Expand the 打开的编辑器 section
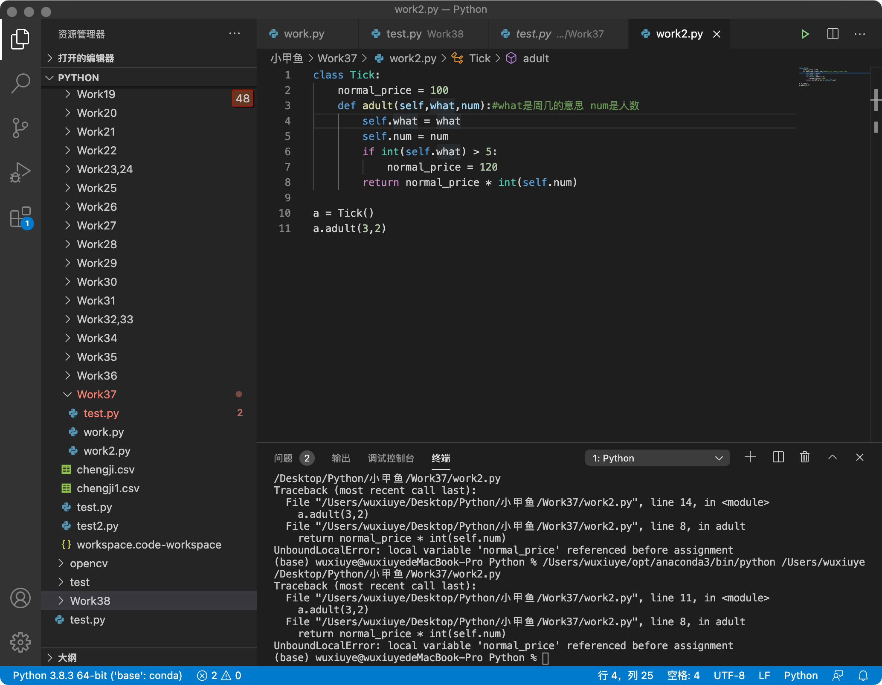The width and height of the screenshot is (882, 685). [x=149, y=58]
